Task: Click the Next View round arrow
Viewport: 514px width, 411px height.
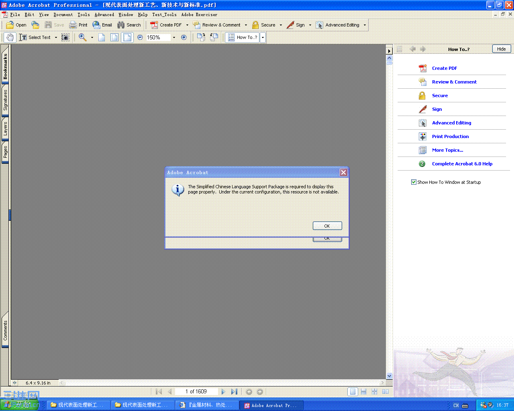Action: (260, 392)
